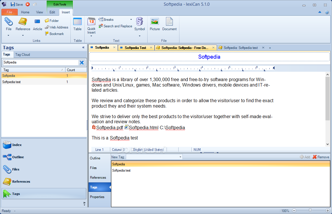
Task: Add a new document tab with plus
Action: point(270,48)
